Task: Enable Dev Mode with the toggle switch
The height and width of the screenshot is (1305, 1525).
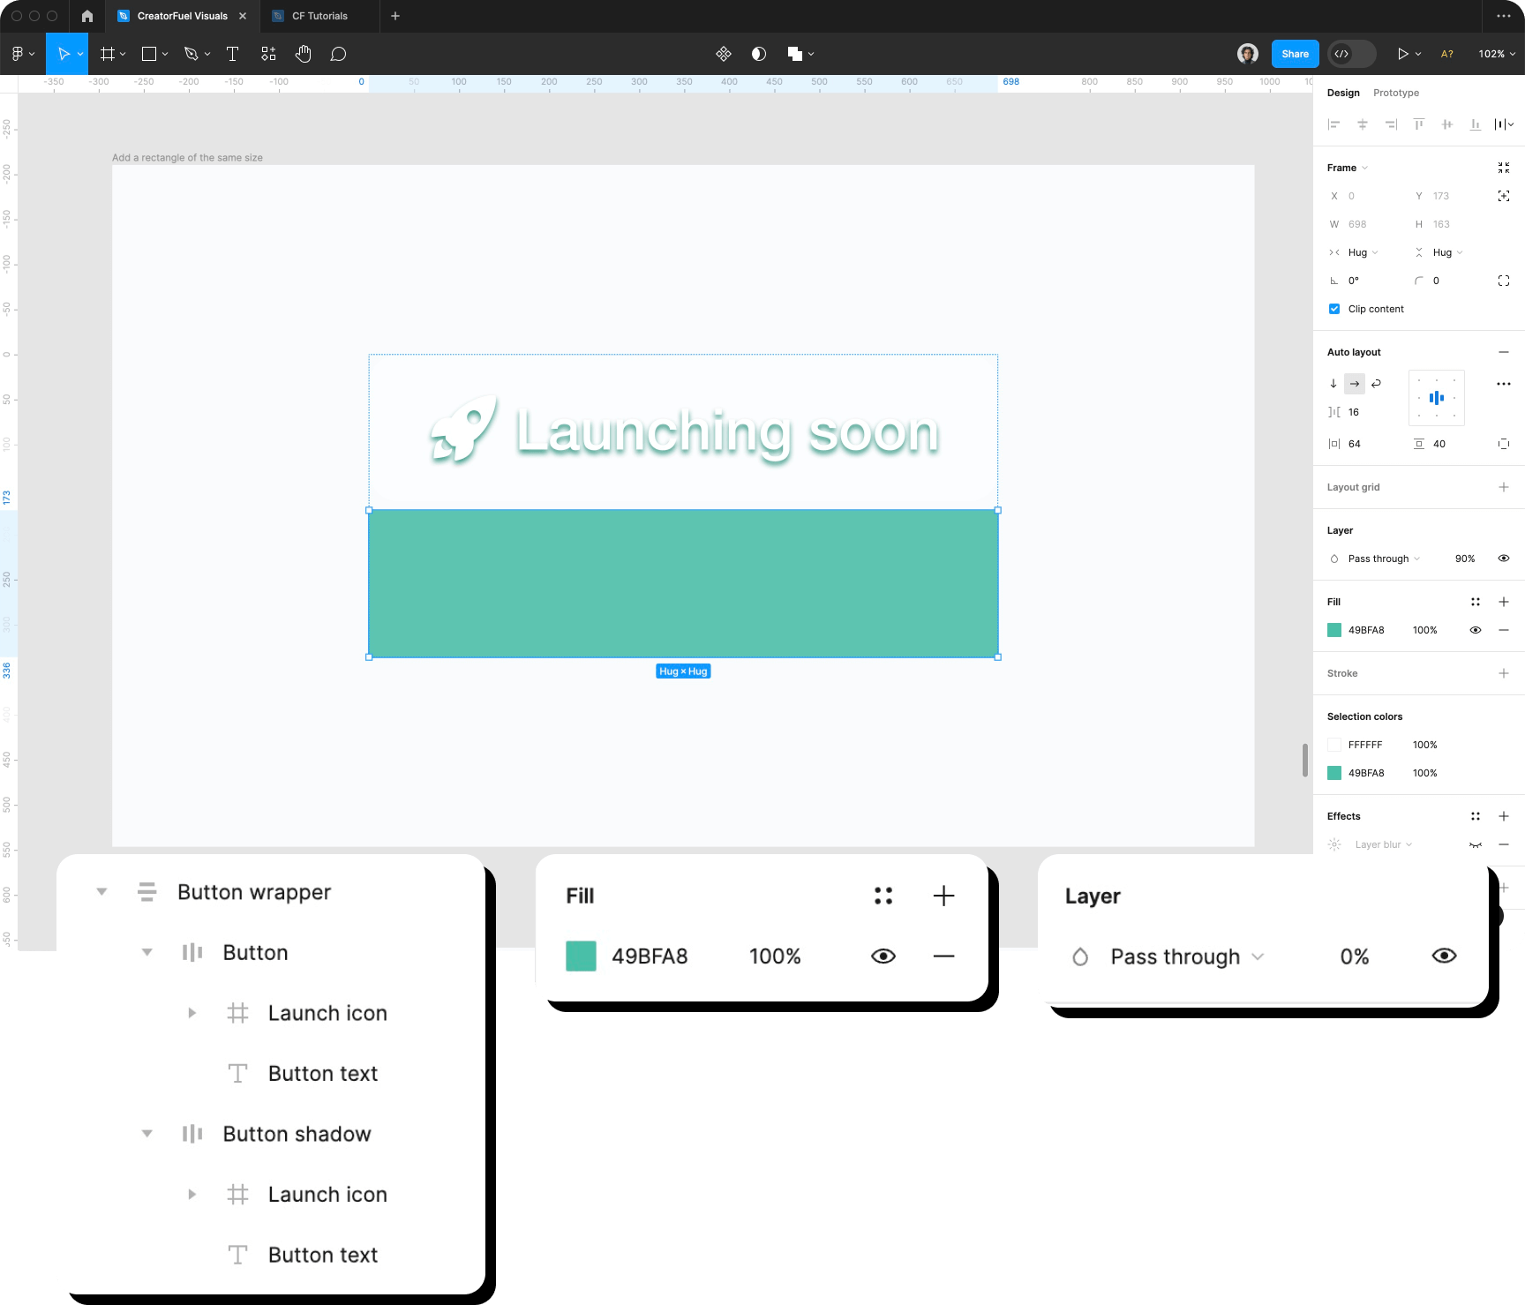Action: coord(1351,54)
